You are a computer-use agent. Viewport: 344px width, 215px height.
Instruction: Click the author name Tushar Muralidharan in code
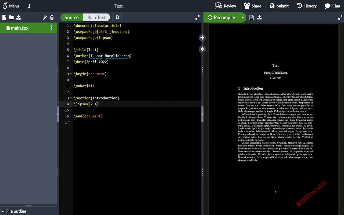pos(110,56)
